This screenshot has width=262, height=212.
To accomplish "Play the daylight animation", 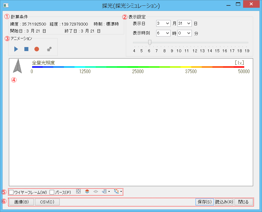I will [16, 49].
